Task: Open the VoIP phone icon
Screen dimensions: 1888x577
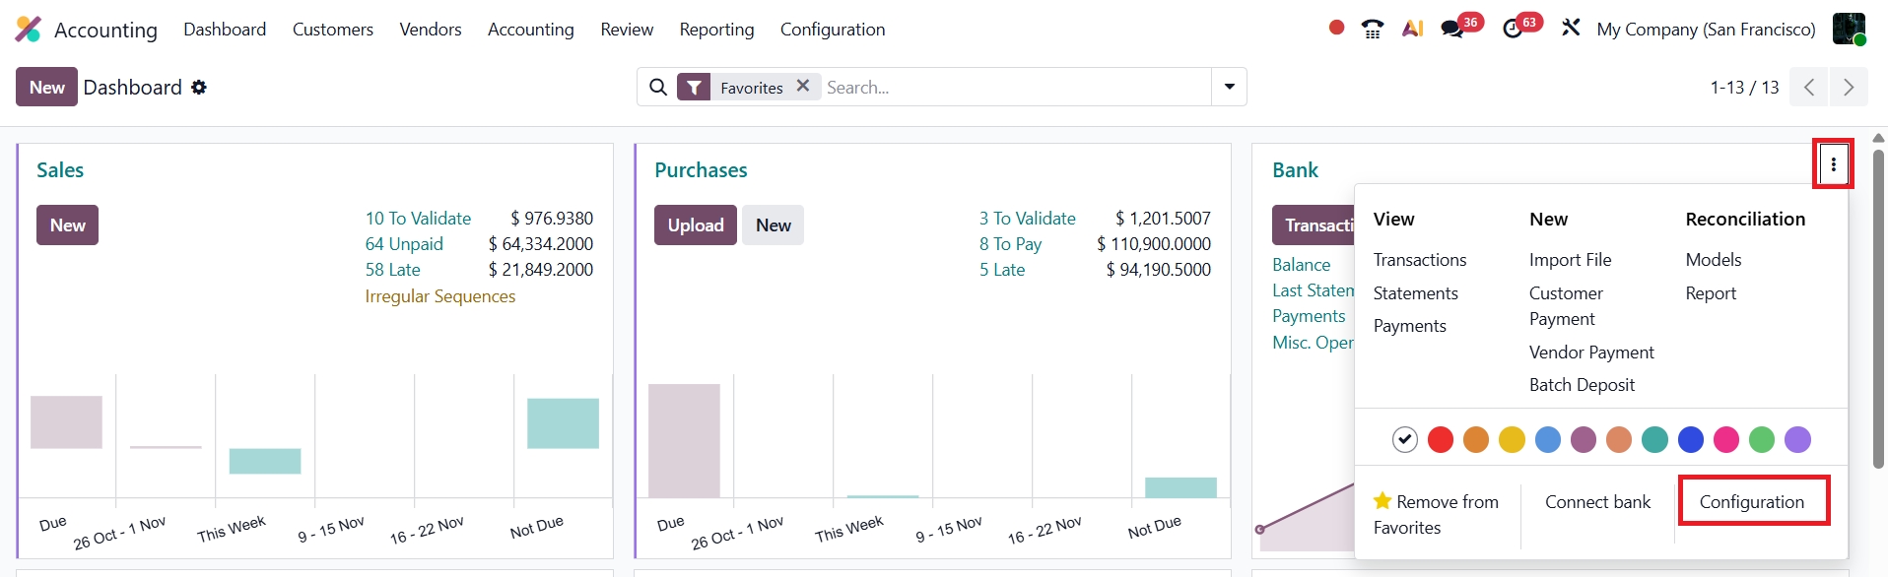Action: tap(1372, 30)
